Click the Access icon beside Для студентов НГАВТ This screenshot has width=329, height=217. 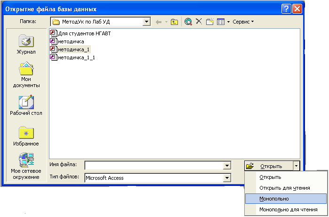pos(54,33)
